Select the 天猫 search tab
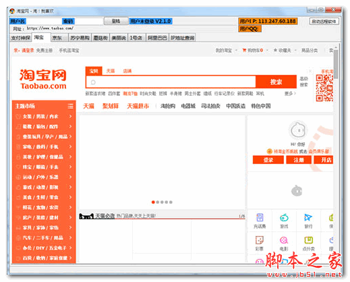The image size is (350, 282). click(x=111, y=71)
